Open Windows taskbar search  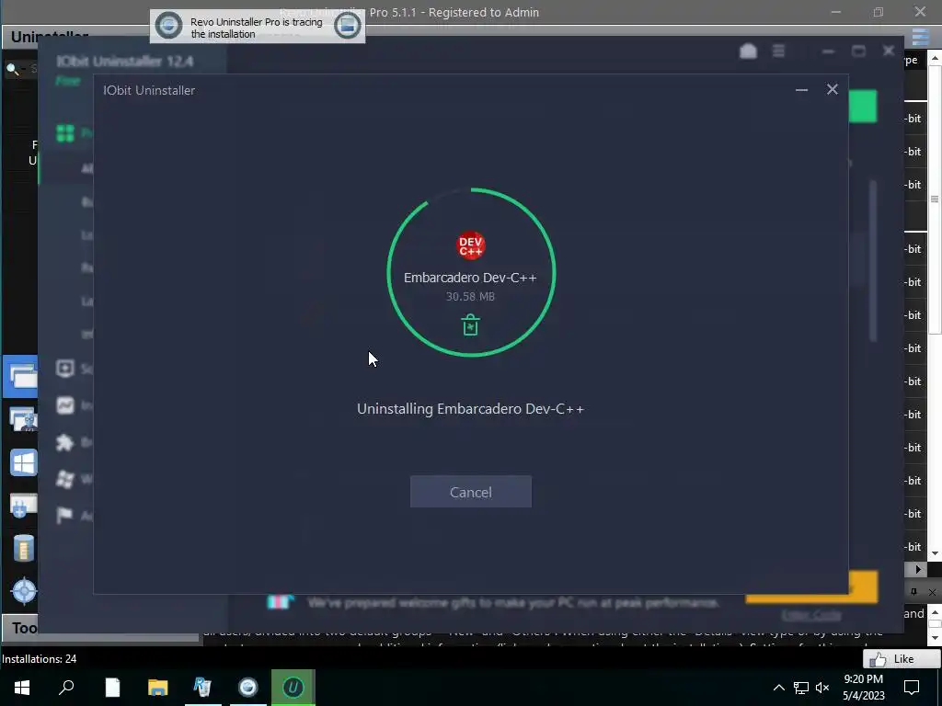click(66, 688)
